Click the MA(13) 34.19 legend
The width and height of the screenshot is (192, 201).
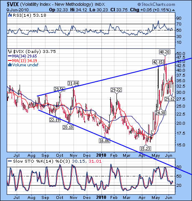point(23,60)
